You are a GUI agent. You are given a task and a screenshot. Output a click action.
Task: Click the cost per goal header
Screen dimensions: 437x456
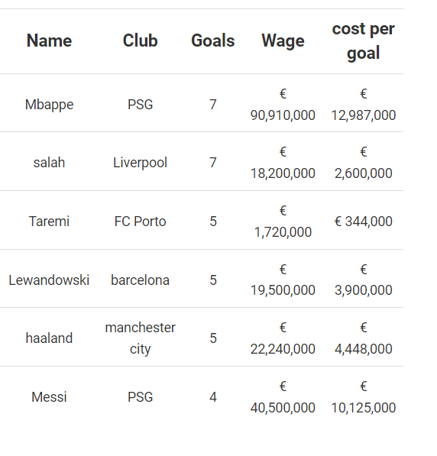(x=363, y=41)
